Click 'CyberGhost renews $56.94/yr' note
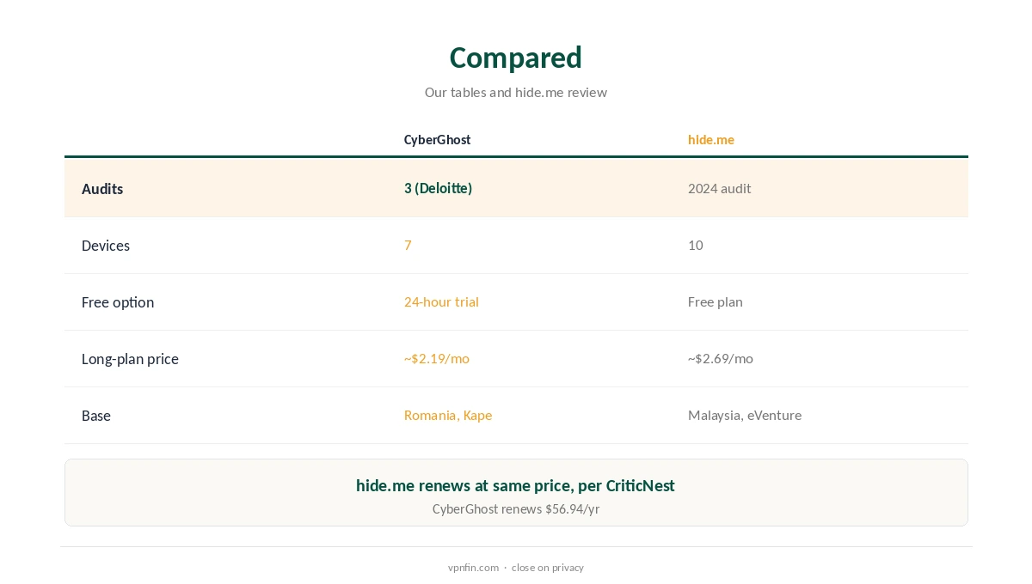The image size is (1032, 584). (516, 508)
